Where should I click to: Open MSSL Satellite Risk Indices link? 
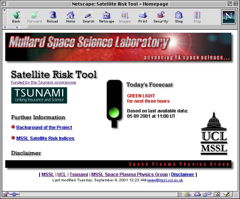click(45, 138)
